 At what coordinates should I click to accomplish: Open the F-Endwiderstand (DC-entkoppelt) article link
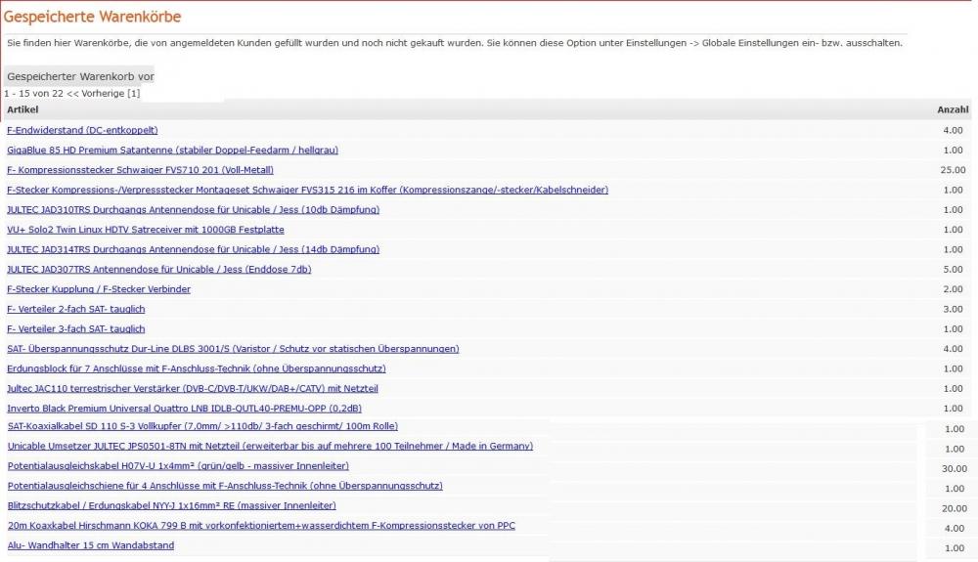pos(82,130)
